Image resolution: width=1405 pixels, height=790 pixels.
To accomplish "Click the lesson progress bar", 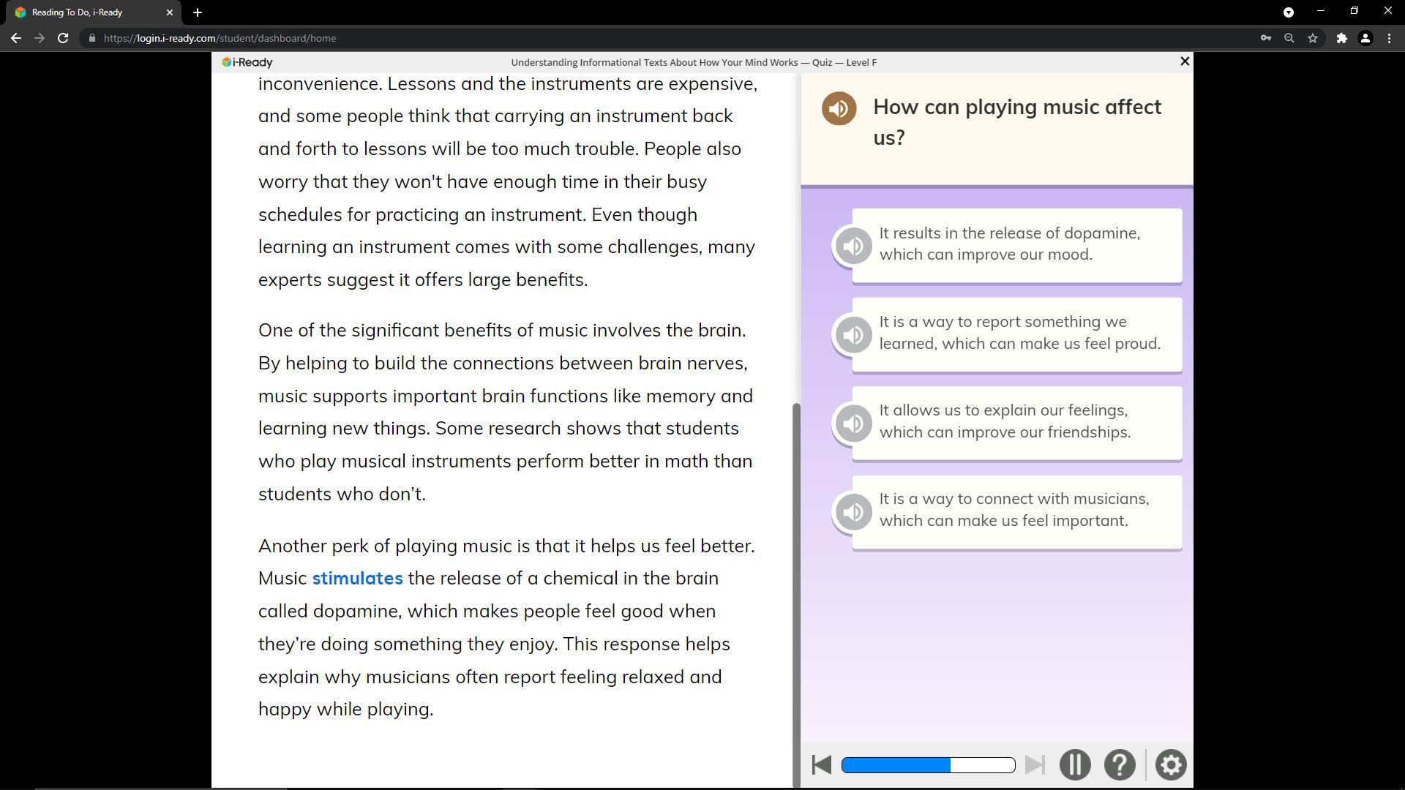I will (928, 765).
